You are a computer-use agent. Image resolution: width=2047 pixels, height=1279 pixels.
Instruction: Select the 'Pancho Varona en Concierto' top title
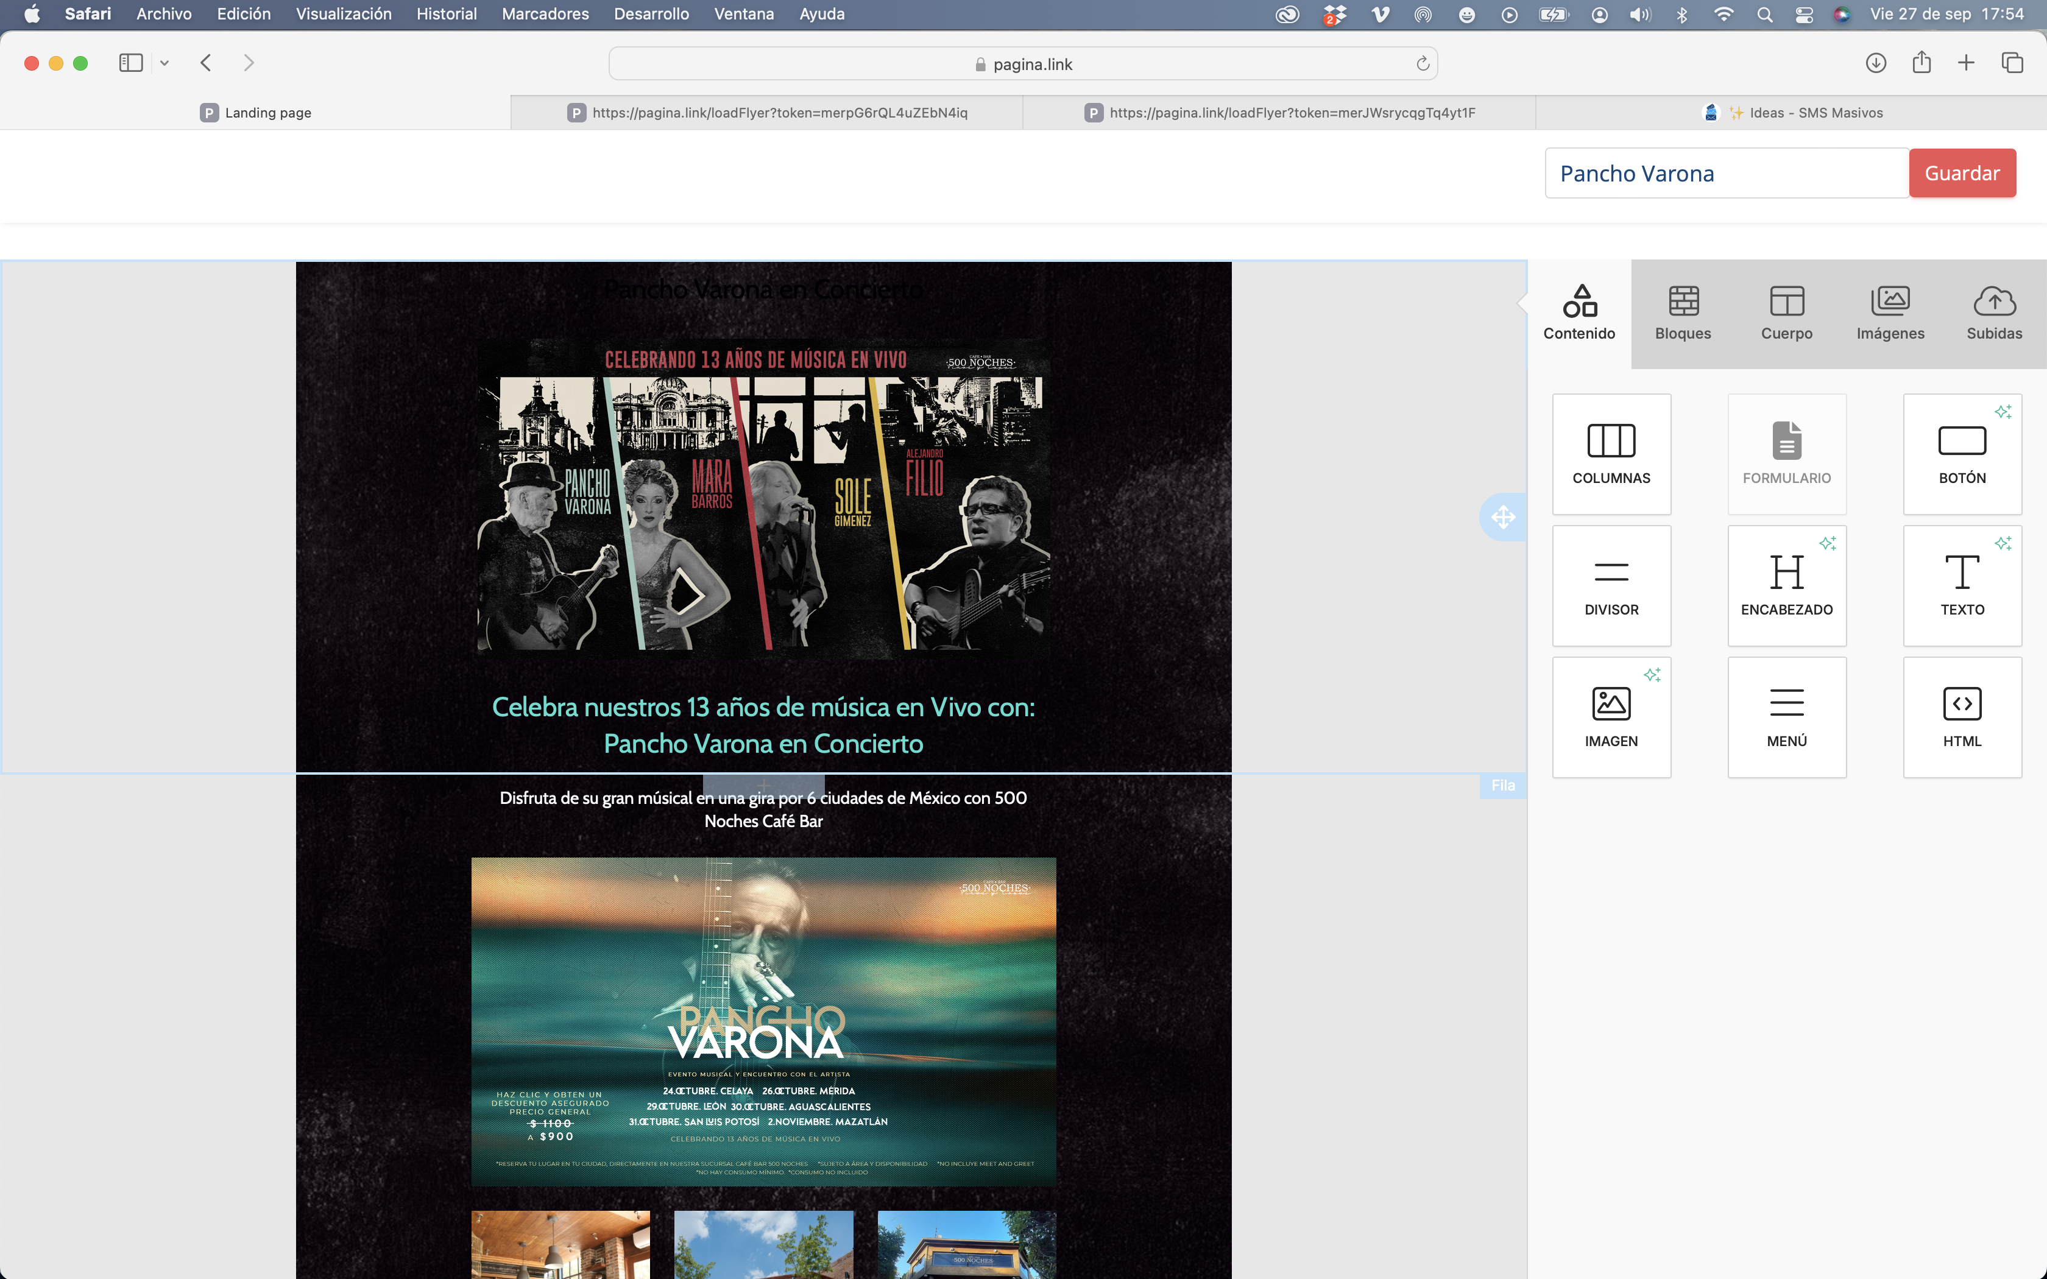[764, 290]
